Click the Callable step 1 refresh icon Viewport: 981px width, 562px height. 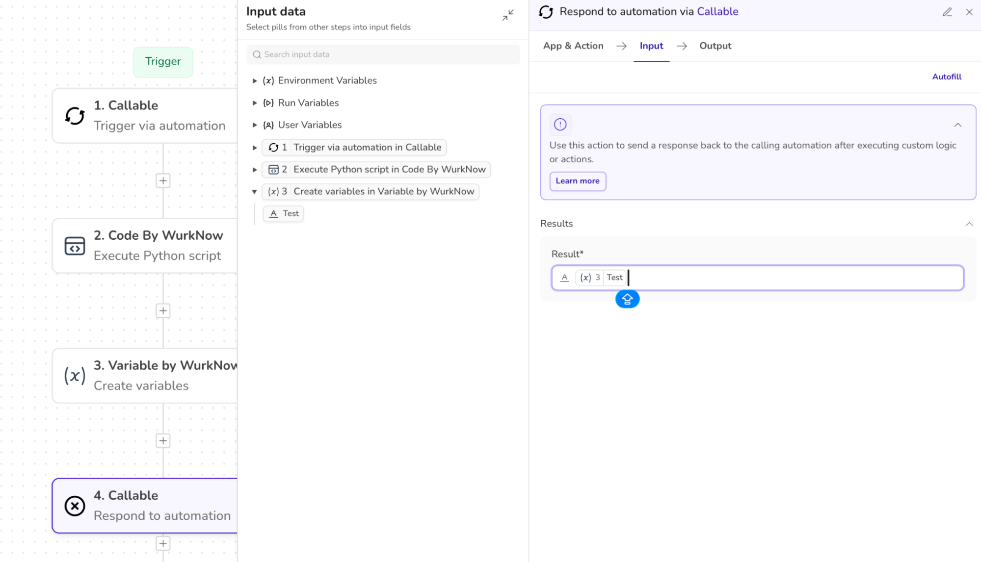pyautogui.click(x=75, y=116)
